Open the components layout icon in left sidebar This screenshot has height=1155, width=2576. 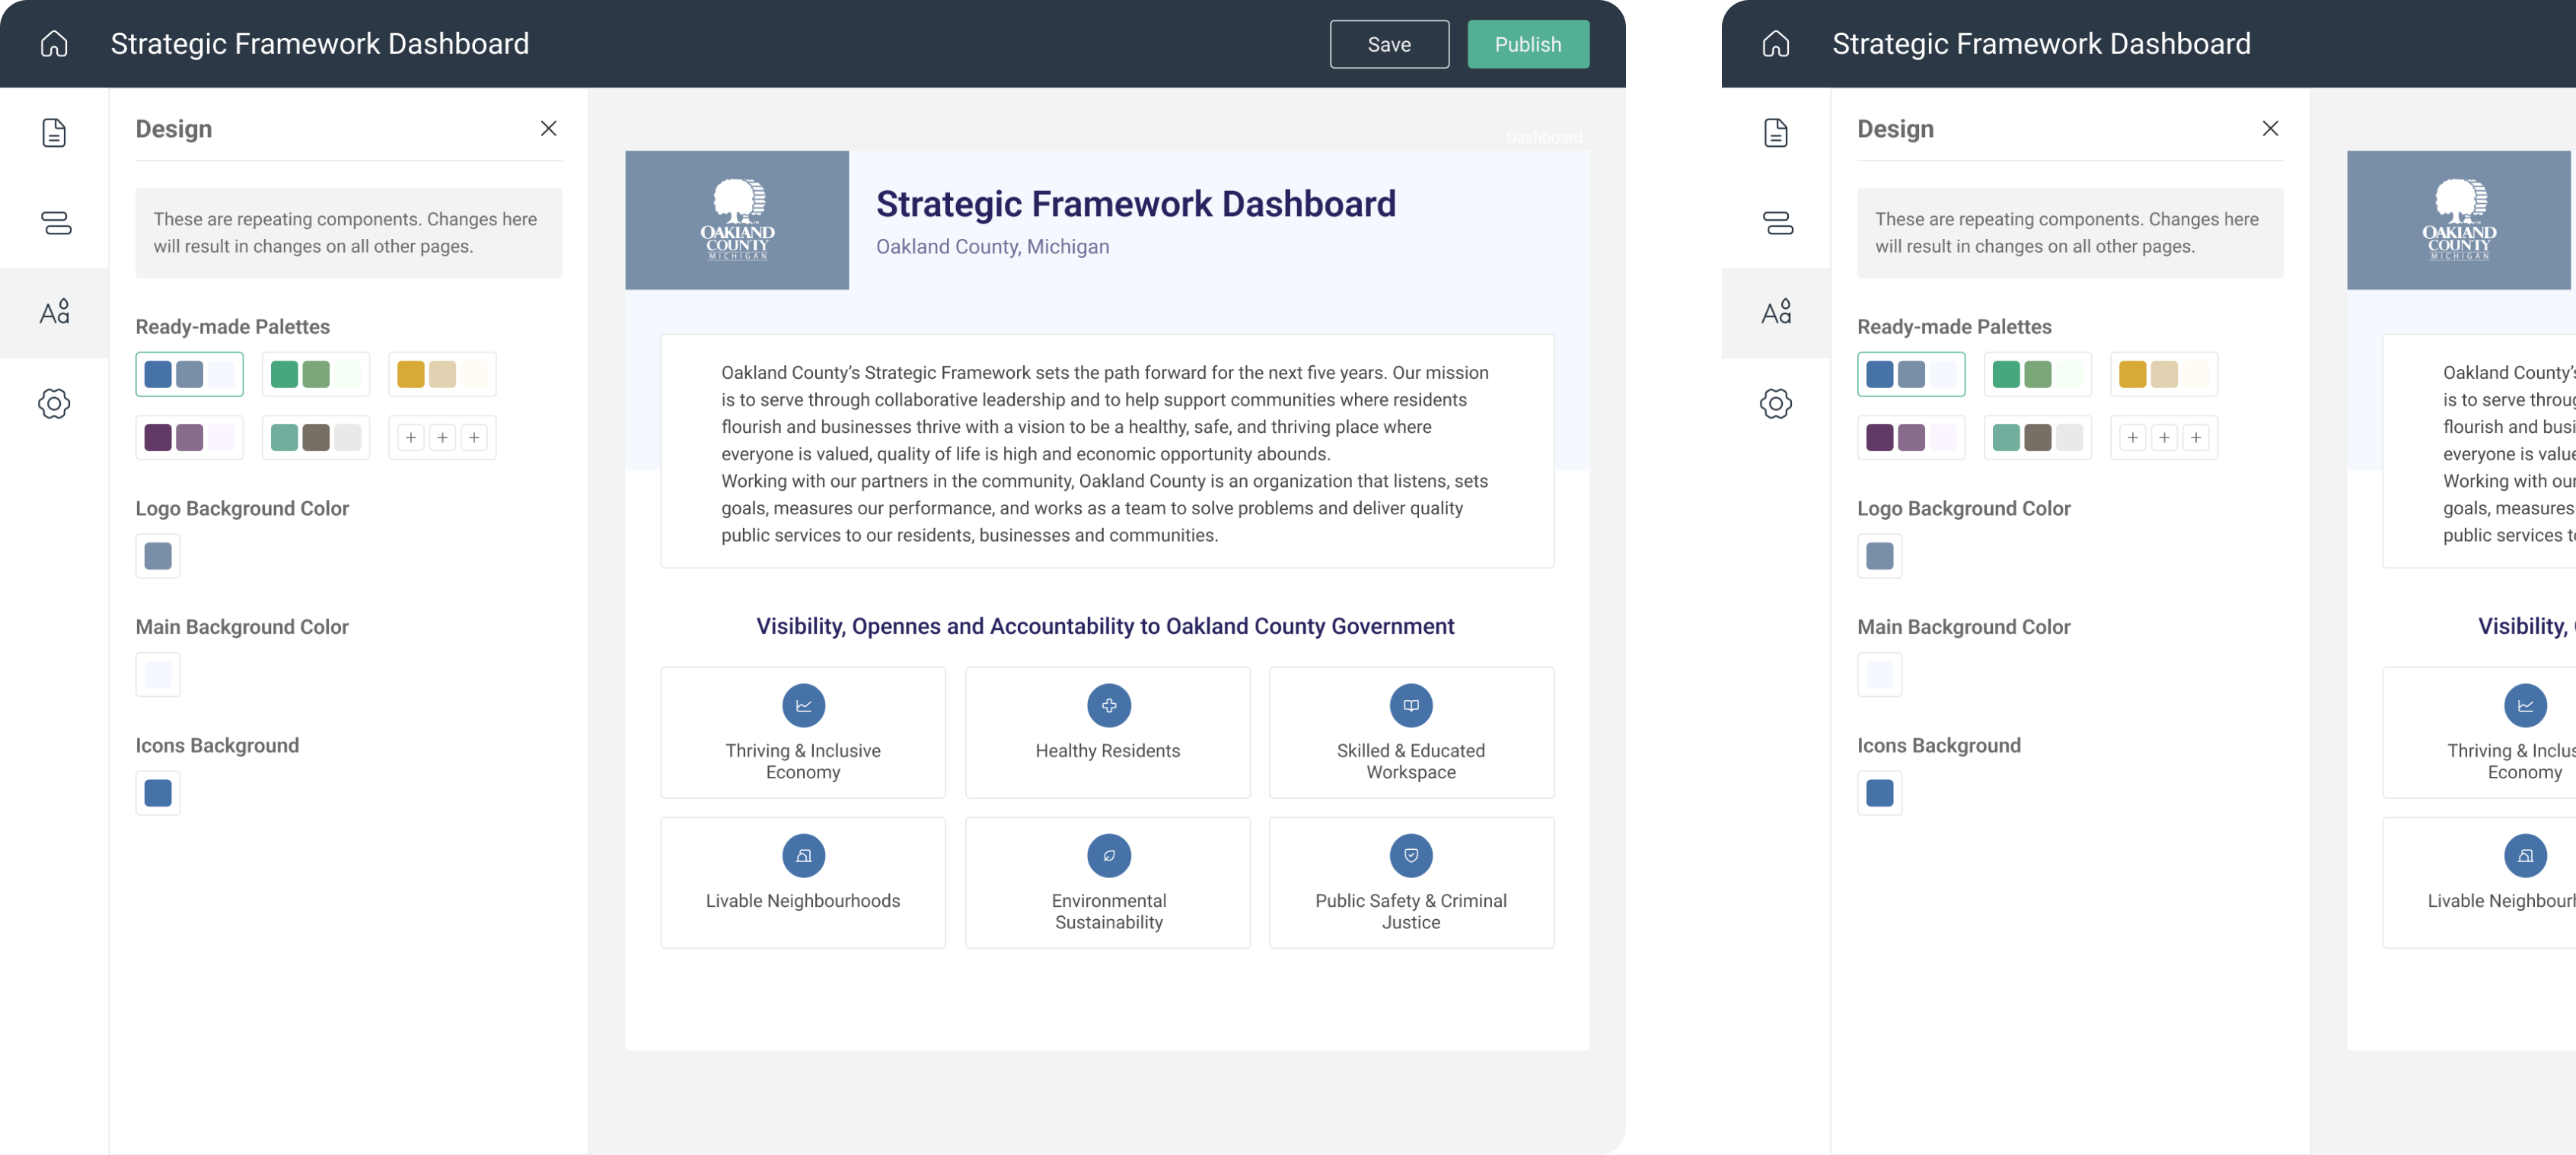click(x=56, y=223)
